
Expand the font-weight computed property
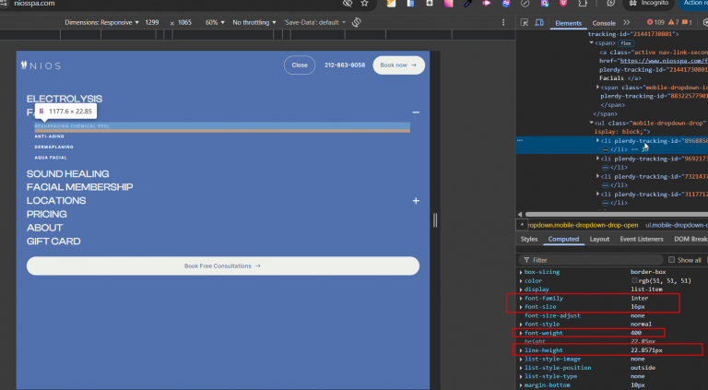click(521, 333)
